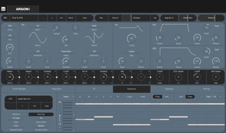Open the Keyboard tab
Image resolution: width=226 pixels, height=133 pixels.
(169, 89)
